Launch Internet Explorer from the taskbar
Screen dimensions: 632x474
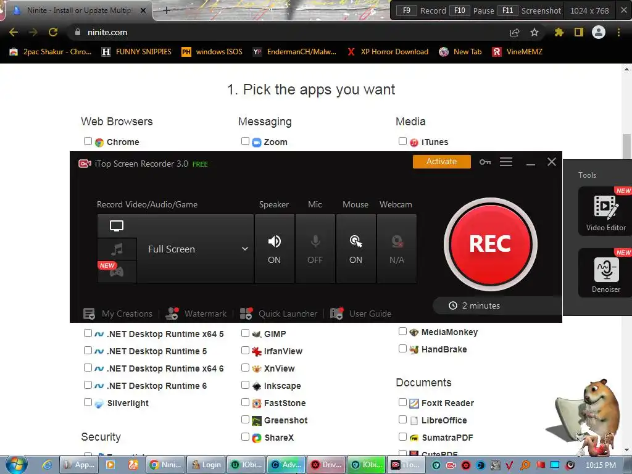click(x=47, y=465)
